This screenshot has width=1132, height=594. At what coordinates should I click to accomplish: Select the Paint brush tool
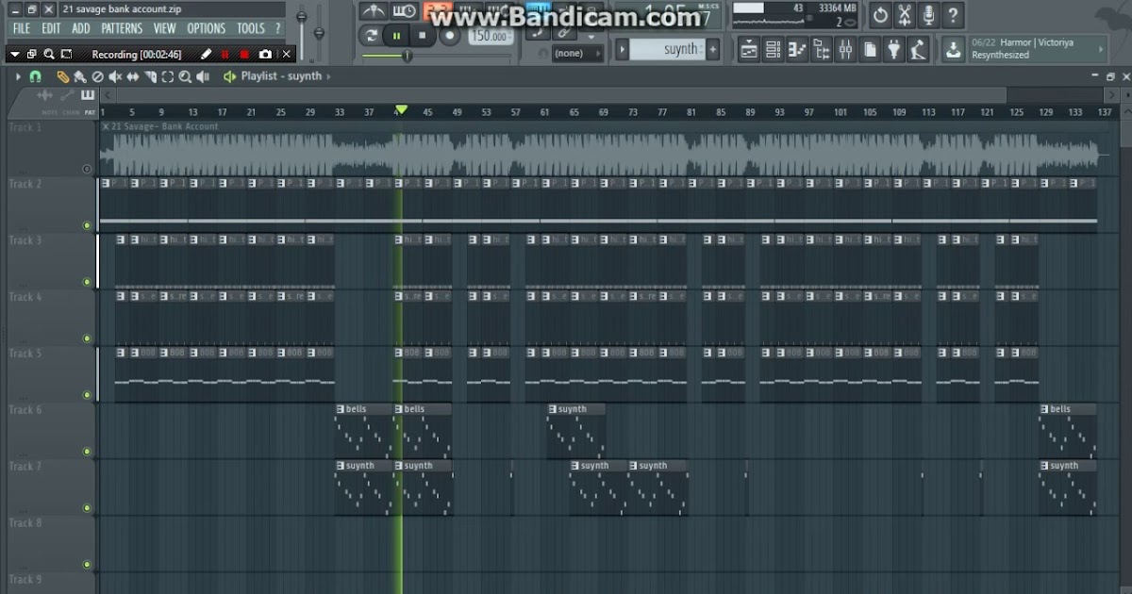(x=79, y=76)
